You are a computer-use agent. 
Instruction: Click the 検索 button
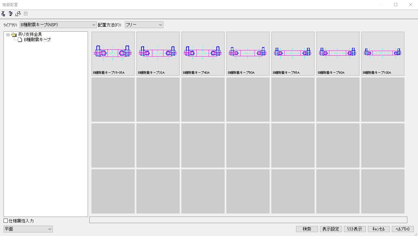[307, 229]
